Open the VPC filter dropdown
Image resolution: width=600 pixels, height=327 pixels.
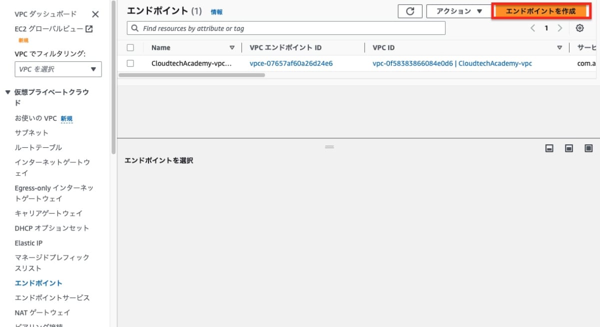(x=58, y=69)
